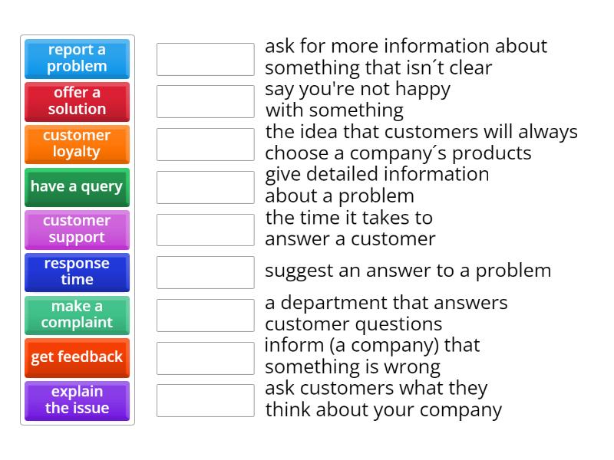Select the red 'get feedback' tile
Screen dimensions: 614x460
(77, 357)
